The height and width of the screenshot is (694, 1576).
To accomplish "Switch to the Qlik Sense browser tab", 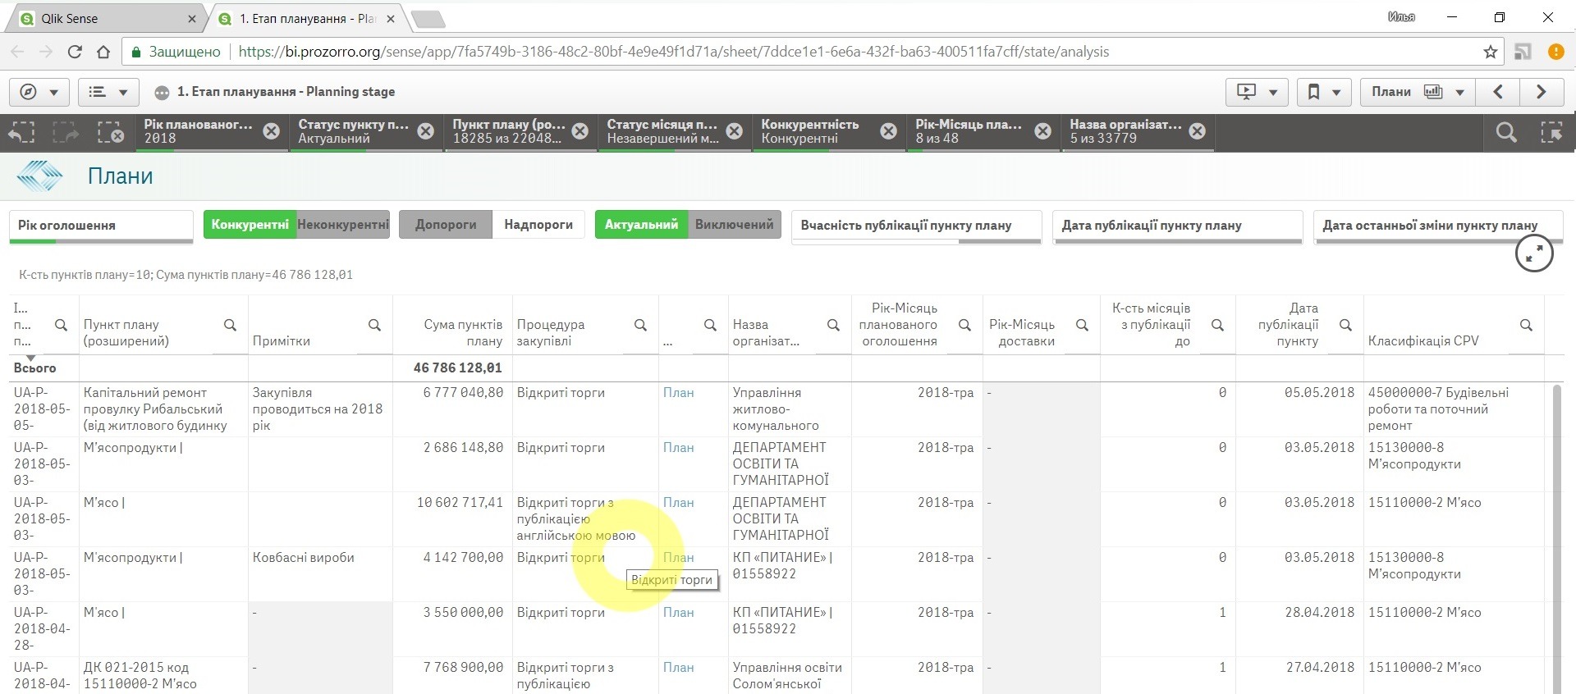I will [105, 18].
